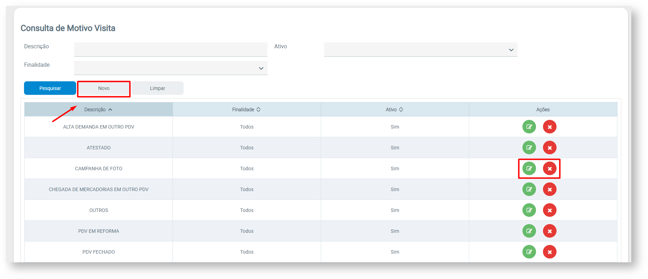Viewport: 648px width, 279px height.
Task: Edit the CAMPANHA DE FOTO entry
Action: (529, 169)
